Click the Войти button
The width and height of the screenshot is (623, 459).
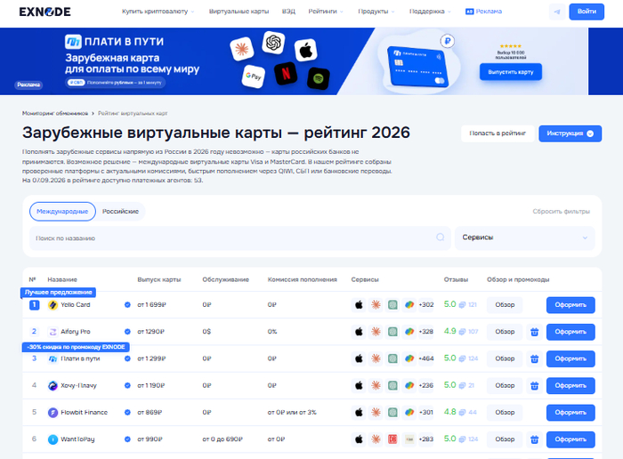(x=587, y=12)
